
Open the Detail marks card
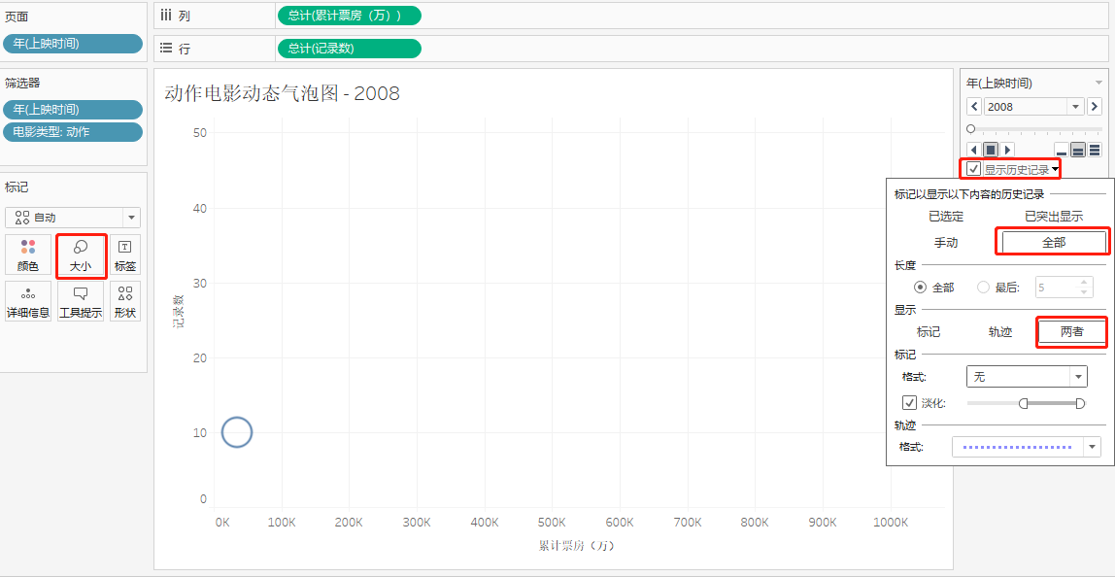[28, 302]
